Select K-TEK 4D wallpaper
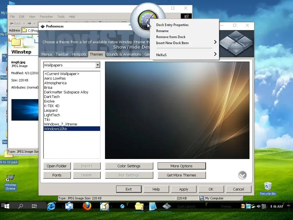Viewport: 293px width, 220px height. 72,106
